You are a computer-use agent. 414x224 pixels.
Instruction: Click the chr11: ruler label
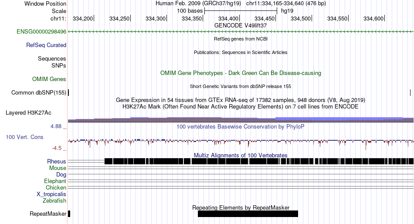pyautogui.click(x=58, y=18)
